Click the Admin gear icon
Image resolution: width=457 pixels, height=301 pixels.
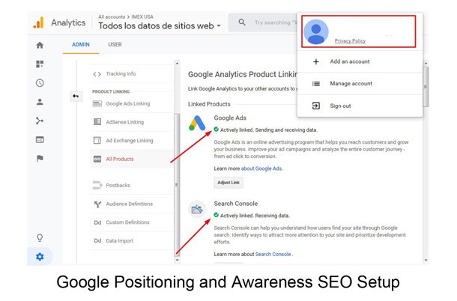point(40,257)
